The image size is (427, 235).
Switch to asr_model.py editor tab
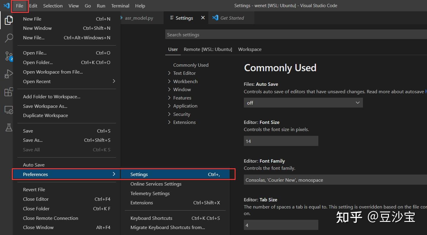coord(141,18)
